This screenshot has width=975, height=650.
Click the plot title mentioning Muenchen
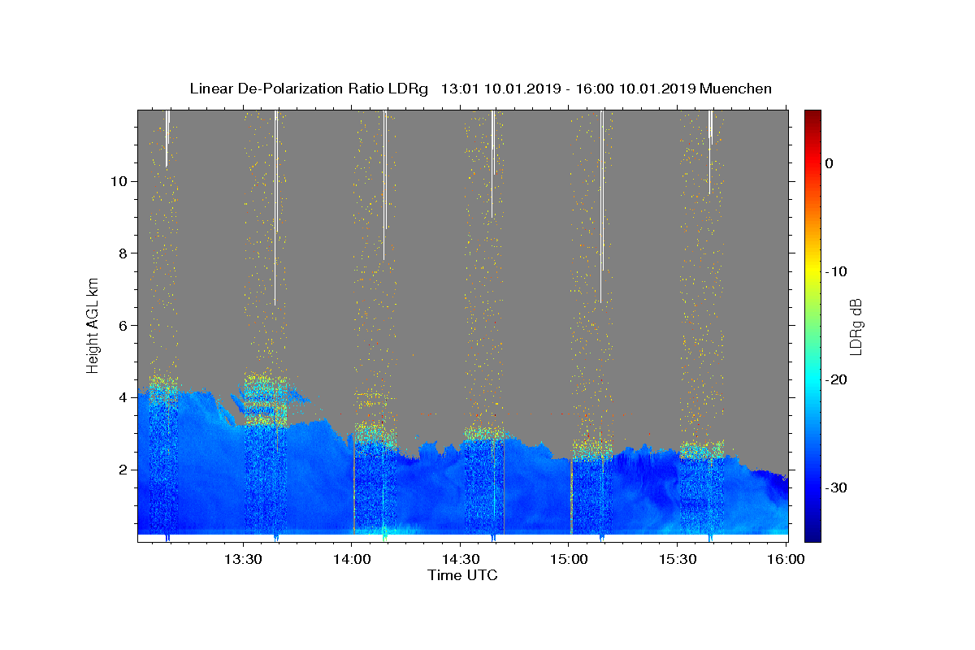(x=480, y=89)
